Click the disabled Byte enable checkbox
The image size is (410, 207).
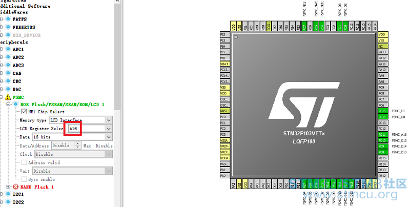pyautogui.click(x=24, y=179)
